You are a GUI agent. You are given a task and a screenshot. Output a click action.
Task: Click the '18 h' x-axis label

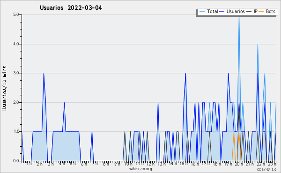(x=217, y=164)
